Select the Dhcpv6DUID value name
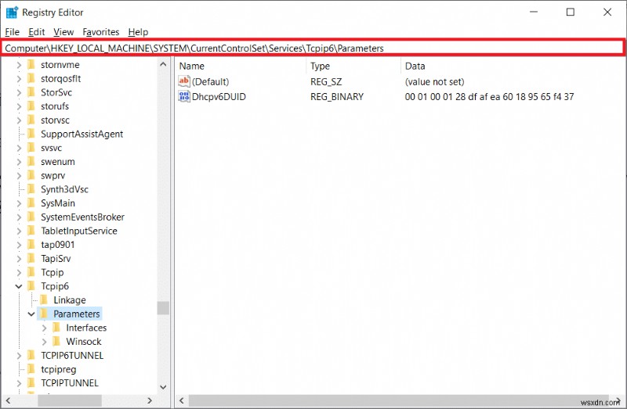Screen dimensions: 627x409 (x=219, y=96)
